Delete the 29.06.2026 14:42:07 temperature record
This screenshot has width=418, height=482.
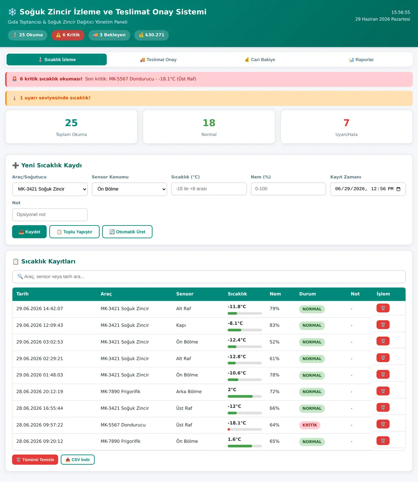(x=383, y=308)
